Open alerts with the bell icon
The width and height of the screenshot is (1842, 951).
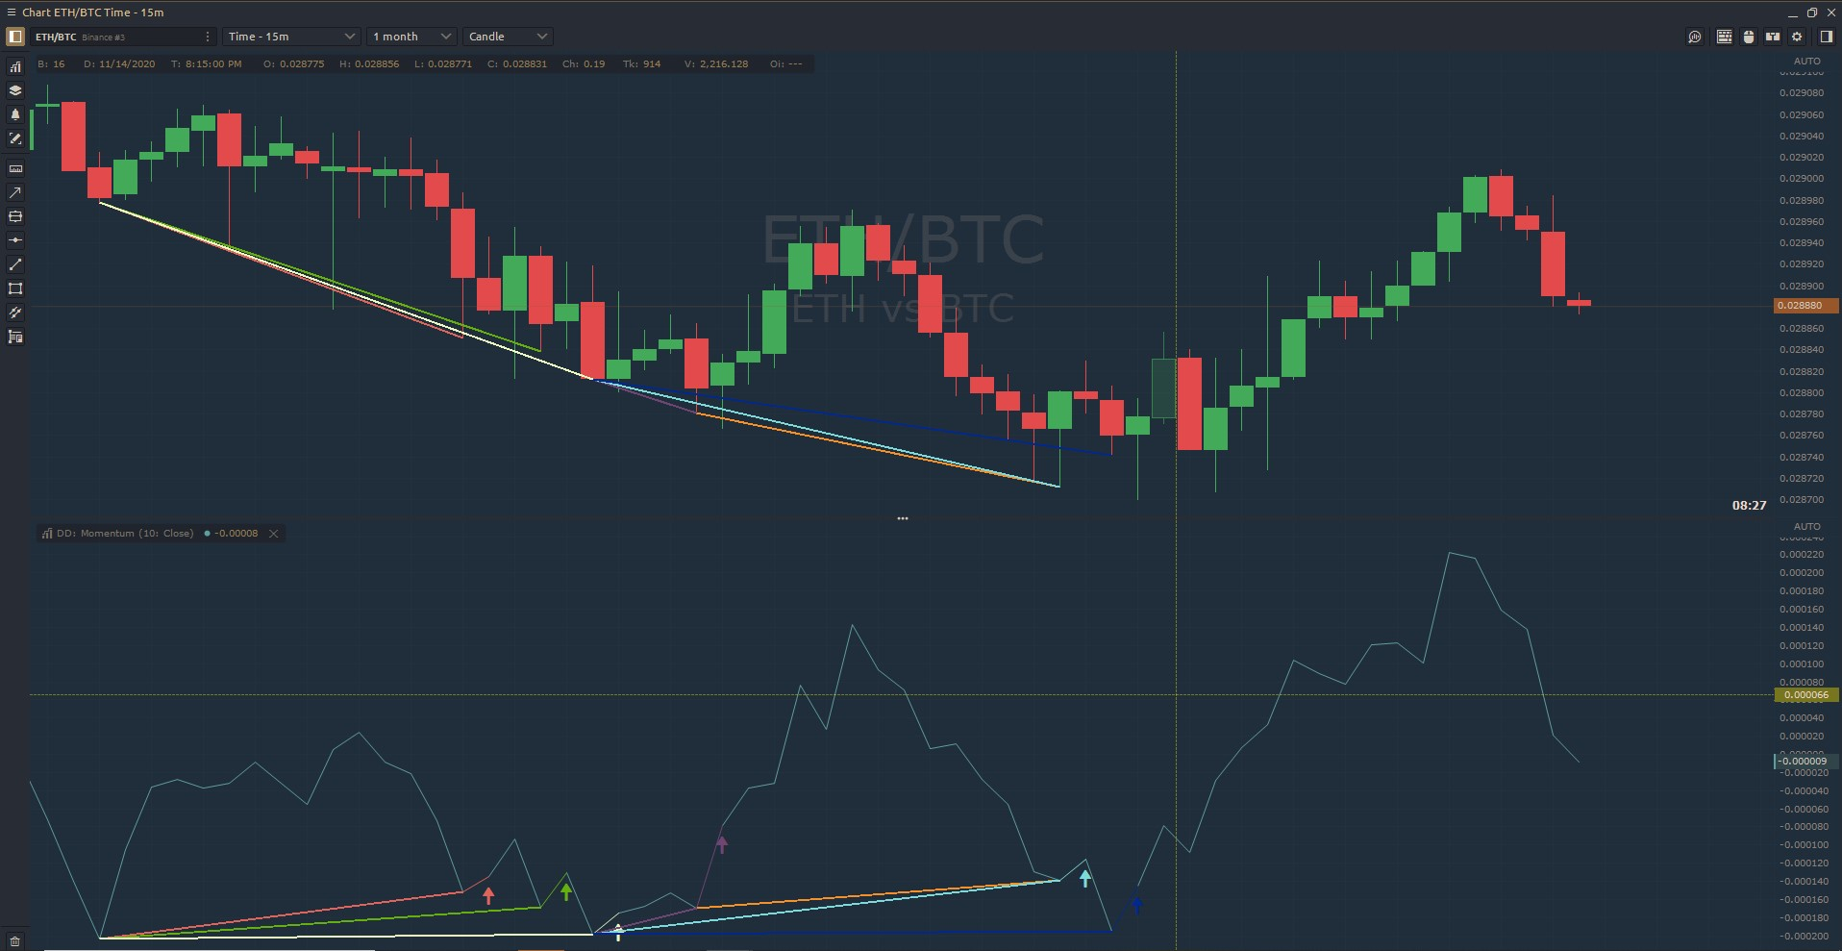tap(15, 114)
